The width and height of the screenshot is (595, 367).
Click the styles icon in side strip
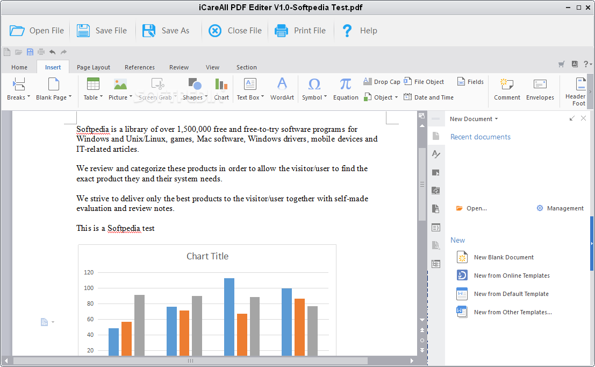pos(436,154)
